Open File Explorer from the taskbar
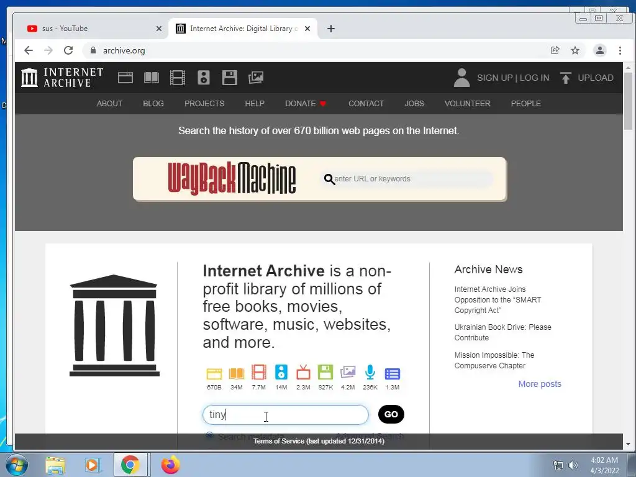Viewport: 636px width, 477px height. point(55,465)
